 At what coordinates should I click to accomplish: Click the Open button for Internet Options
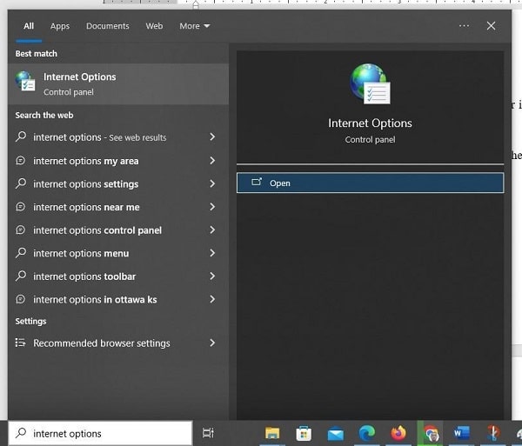click(x=371, y=183)
